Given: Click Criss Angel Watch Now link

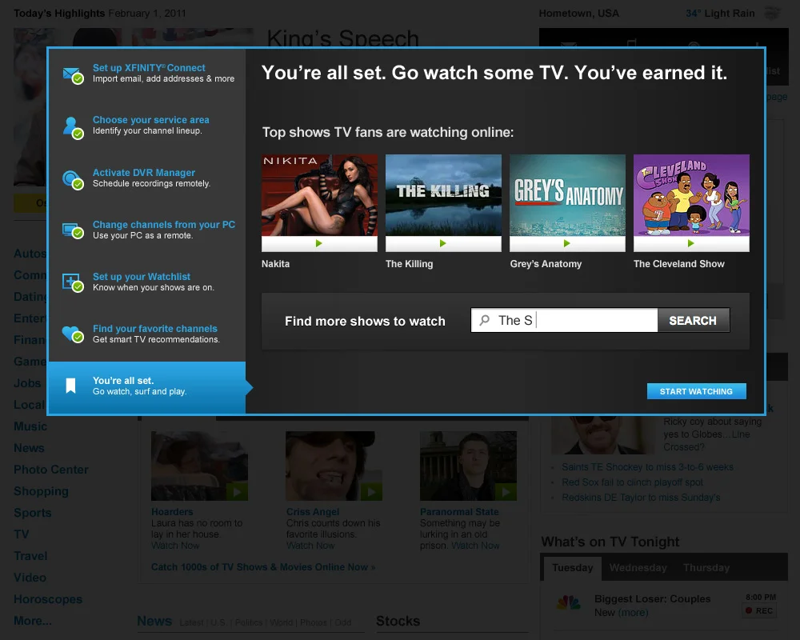Looking at the screenshot, I should 310,546.
